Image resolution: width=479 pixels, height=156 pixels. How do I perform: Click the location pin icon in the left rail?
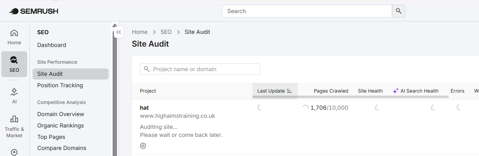[14, 153]
